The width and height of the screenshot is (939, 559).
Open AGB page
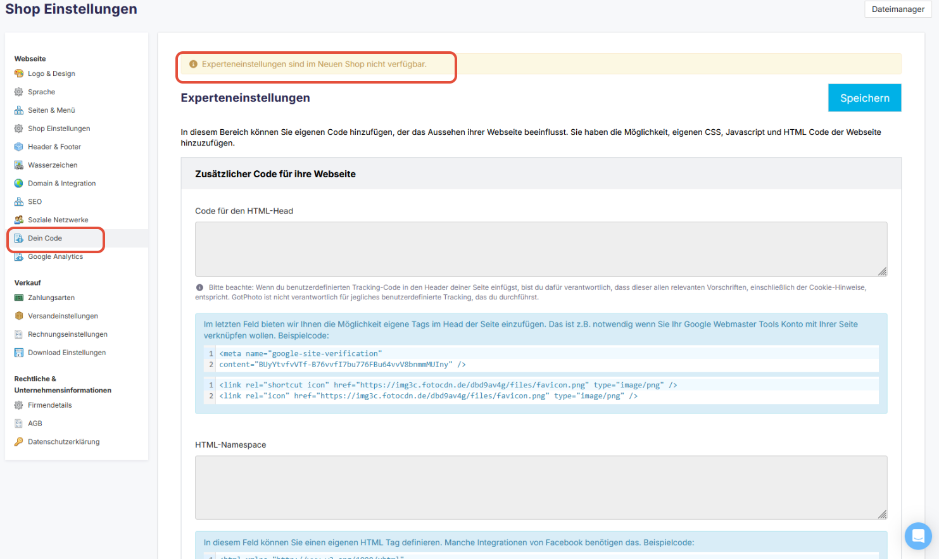(35, 424)
